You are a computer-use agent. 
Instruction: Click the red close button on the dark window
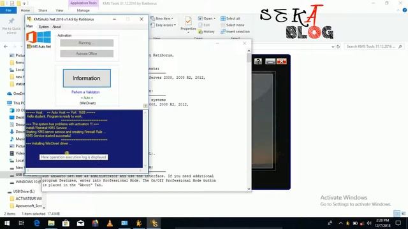(282, 61)
